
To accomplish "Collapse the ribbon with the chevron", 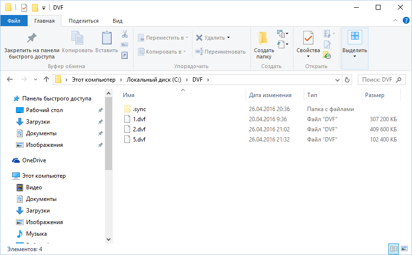I will click(396, 21).
